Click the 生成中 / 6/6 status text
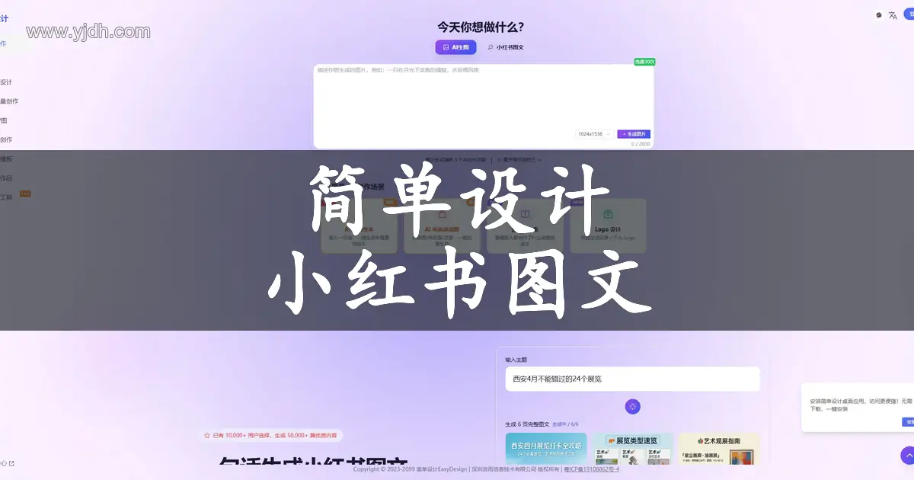This screenshot has height=480, width=914. point(565,424)
